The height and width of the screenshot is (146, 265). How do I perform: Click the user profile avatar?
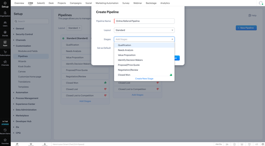coord(261,3)
